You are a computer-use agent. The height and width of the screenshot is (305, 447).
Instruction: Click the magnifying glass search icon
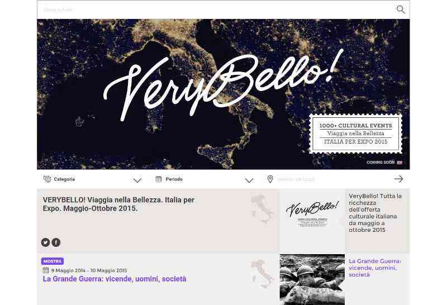click(x=401, y=9)
